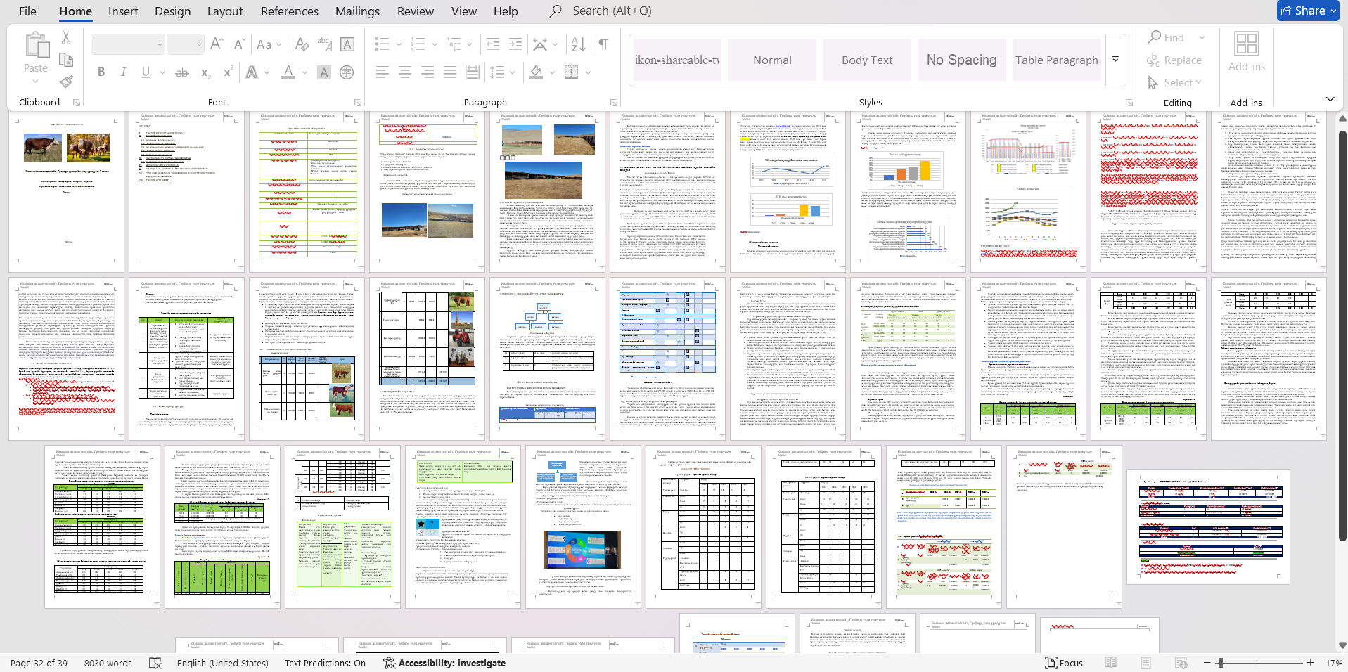Justify the paragraph text
Screen dimensions: 1348x672
click(450, 72)
